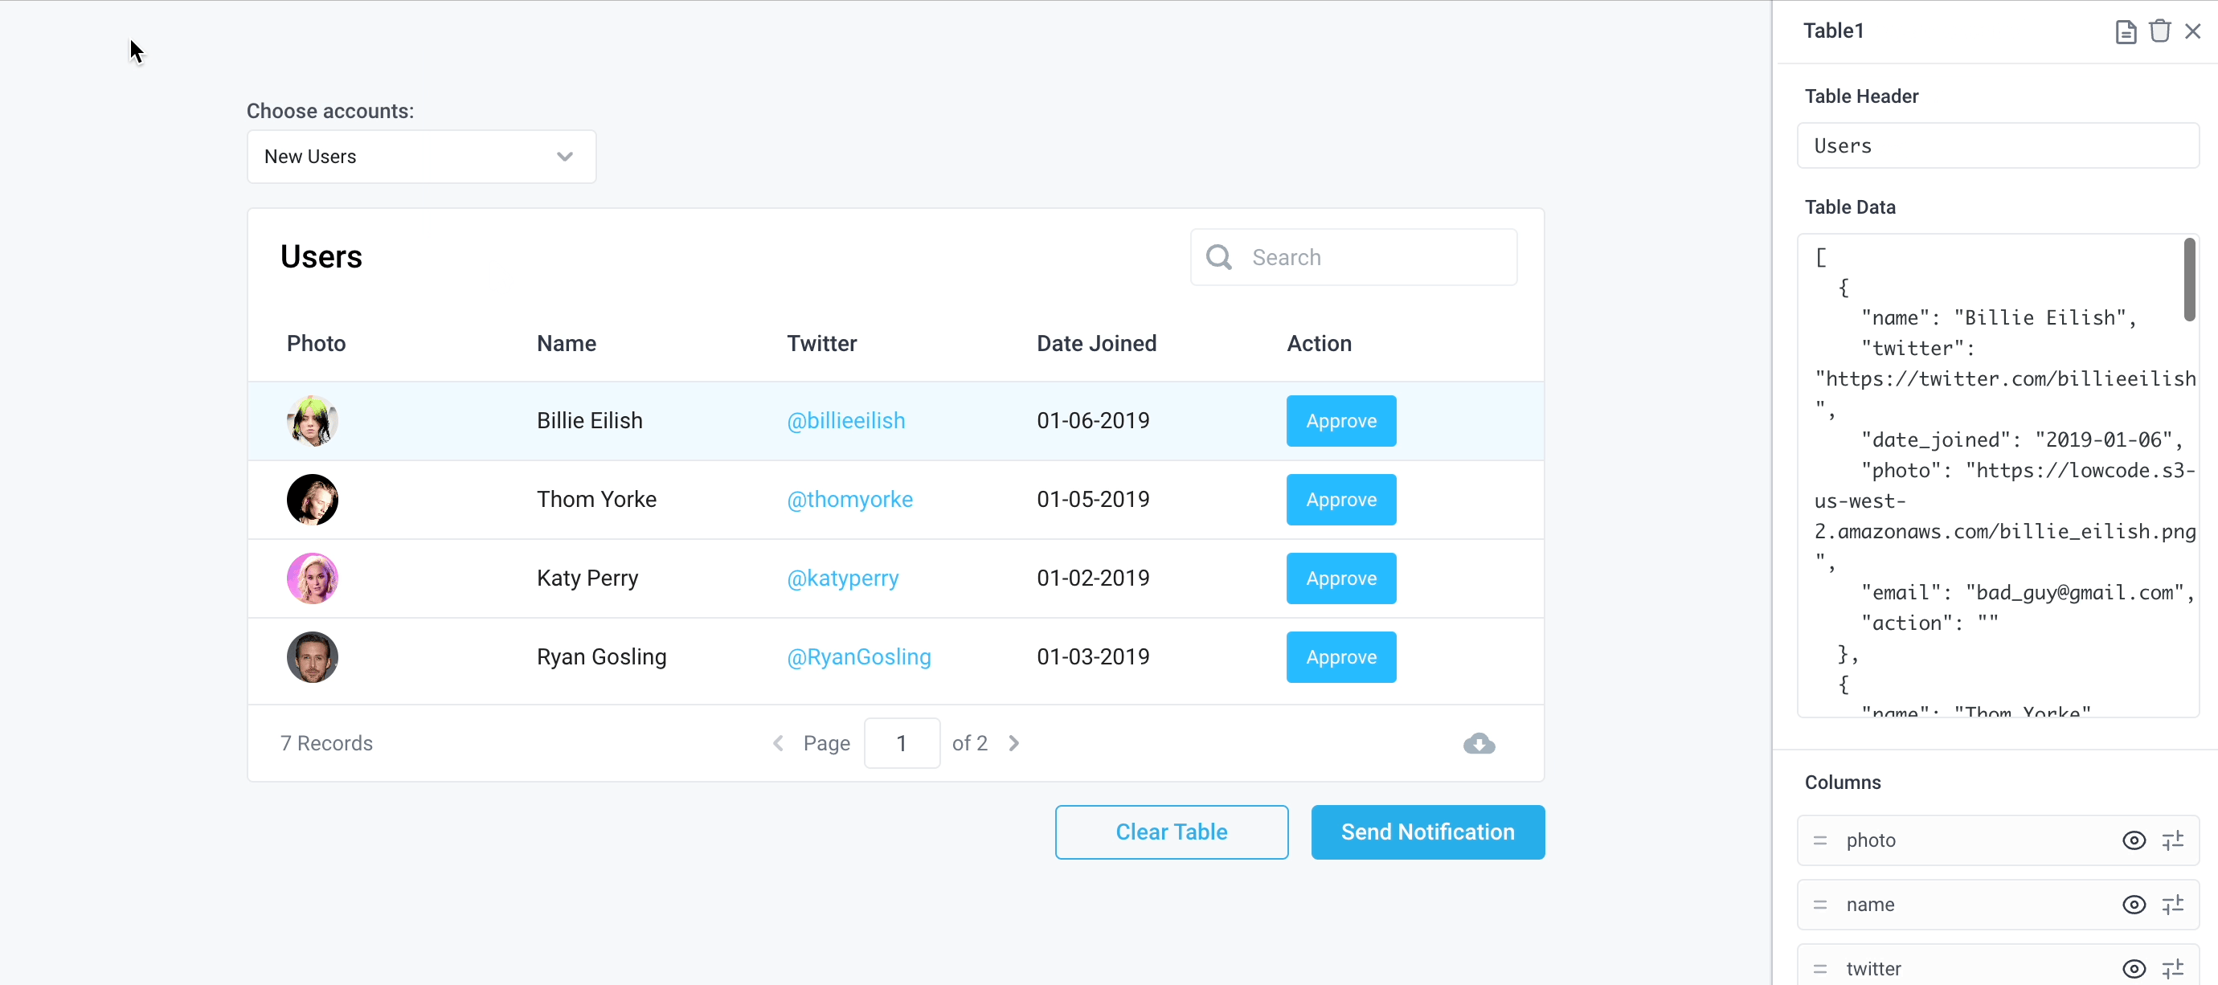Image resolution: width=2218 pixels, height=985 pixels.
Task: Open column settings icon for the name column
Action: [2173, 904]
